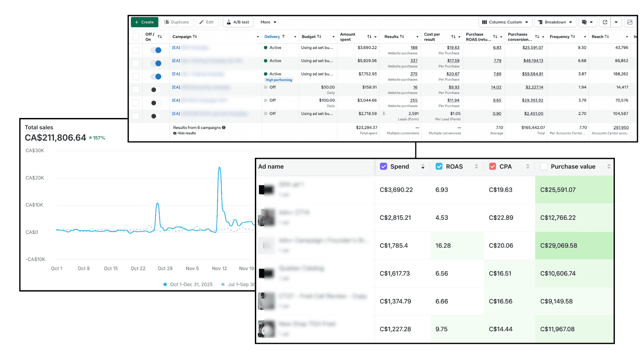The width and height of the screenshot is (643, 362).
Task: Click the Delivery column header
Action: (272, 37)
